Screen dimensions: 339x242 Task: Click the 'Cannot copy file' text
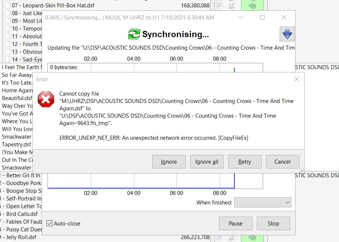[x=79, y=94]
